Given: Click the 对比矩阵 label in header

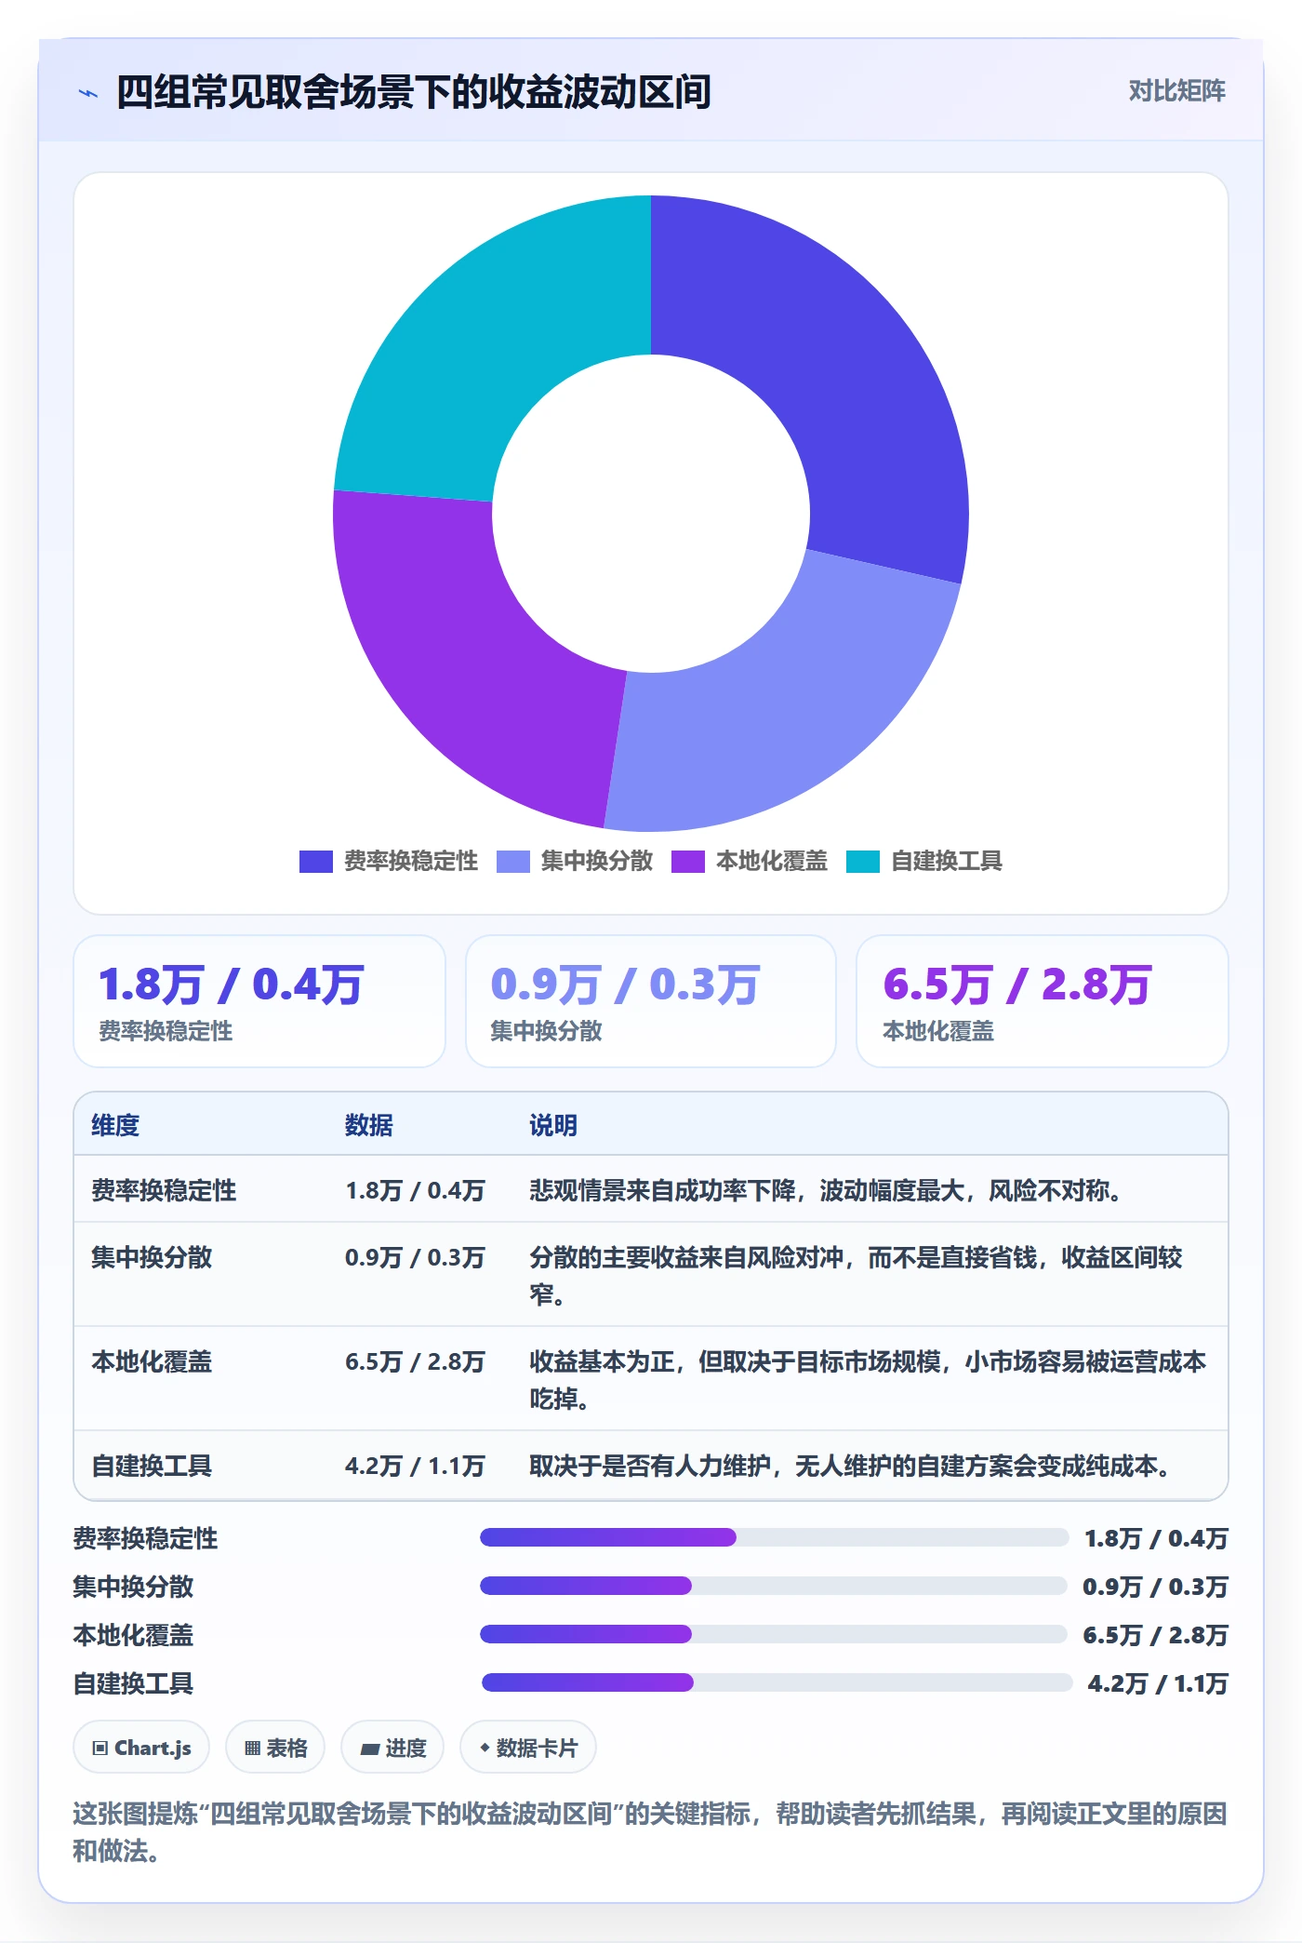Looking at the screenshot, I should point(1176,91).
